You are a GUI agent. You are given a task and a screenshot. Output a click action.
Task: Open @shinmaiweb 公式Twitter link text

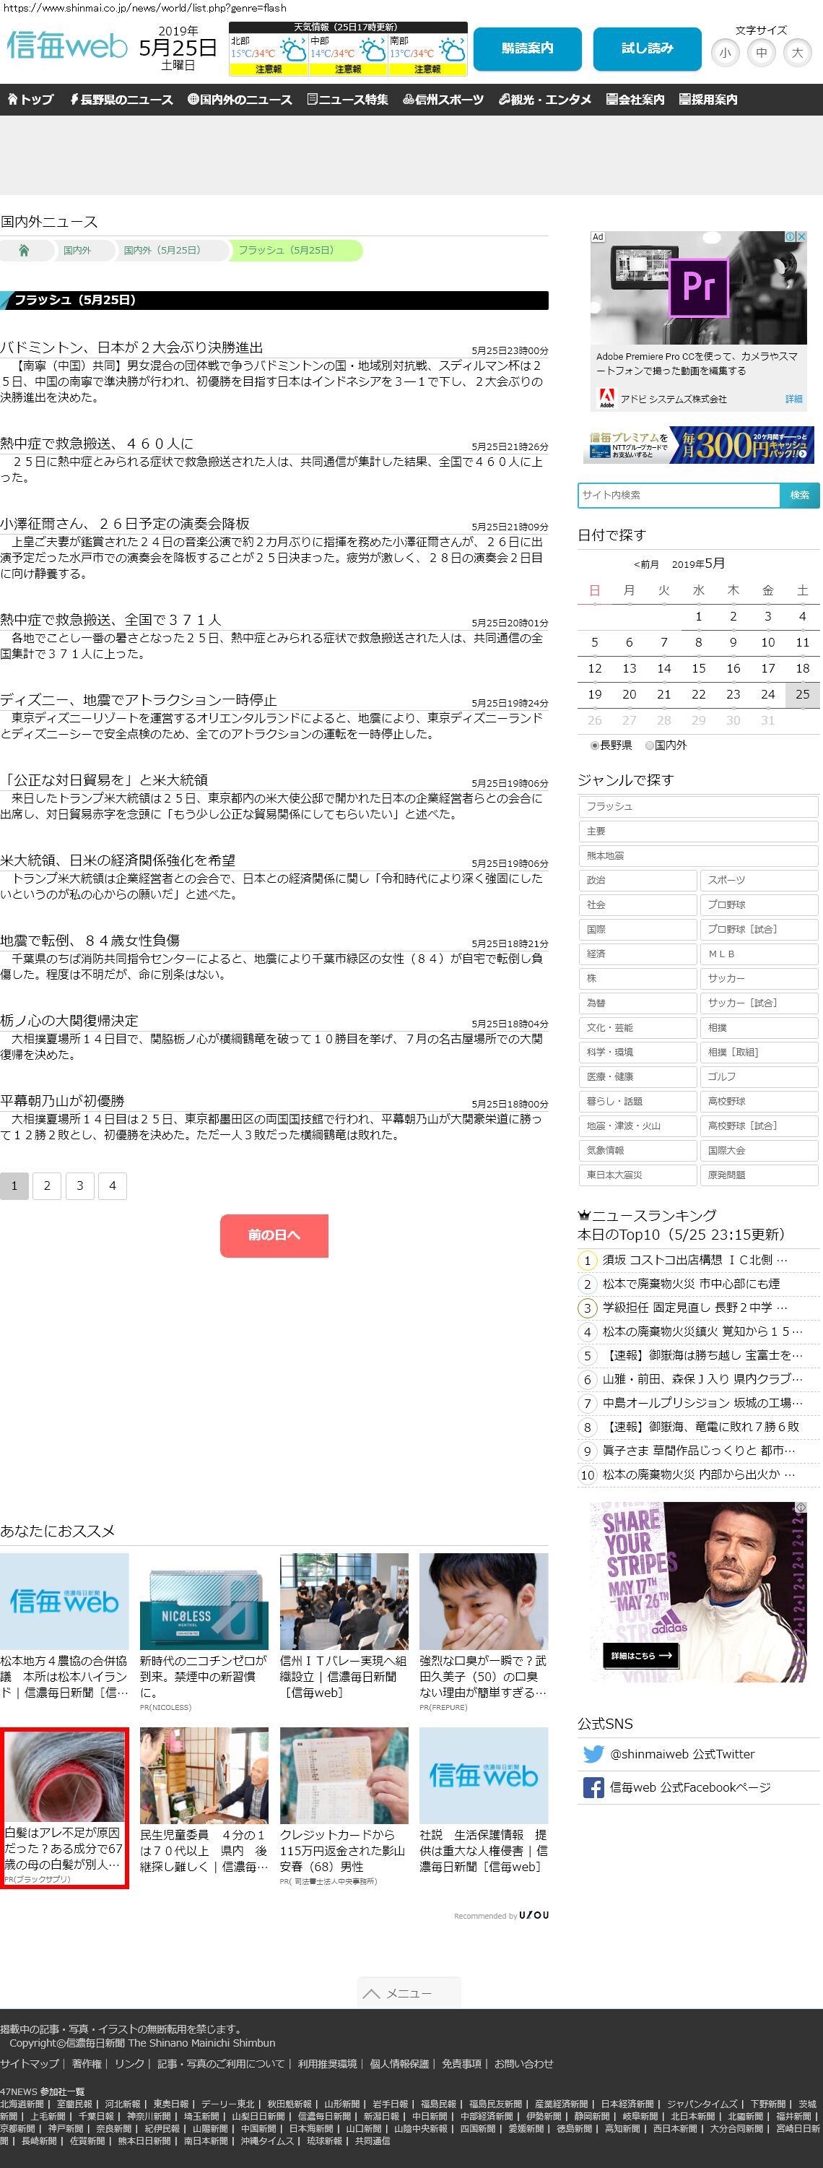click(682, 1754)
